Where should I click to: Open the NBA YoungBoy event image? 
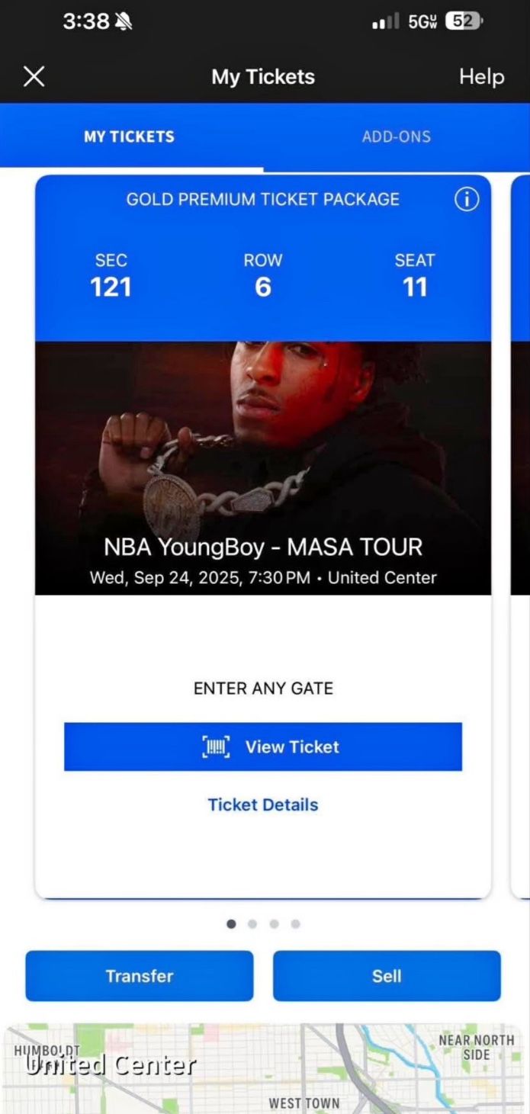tap(263, 468)
